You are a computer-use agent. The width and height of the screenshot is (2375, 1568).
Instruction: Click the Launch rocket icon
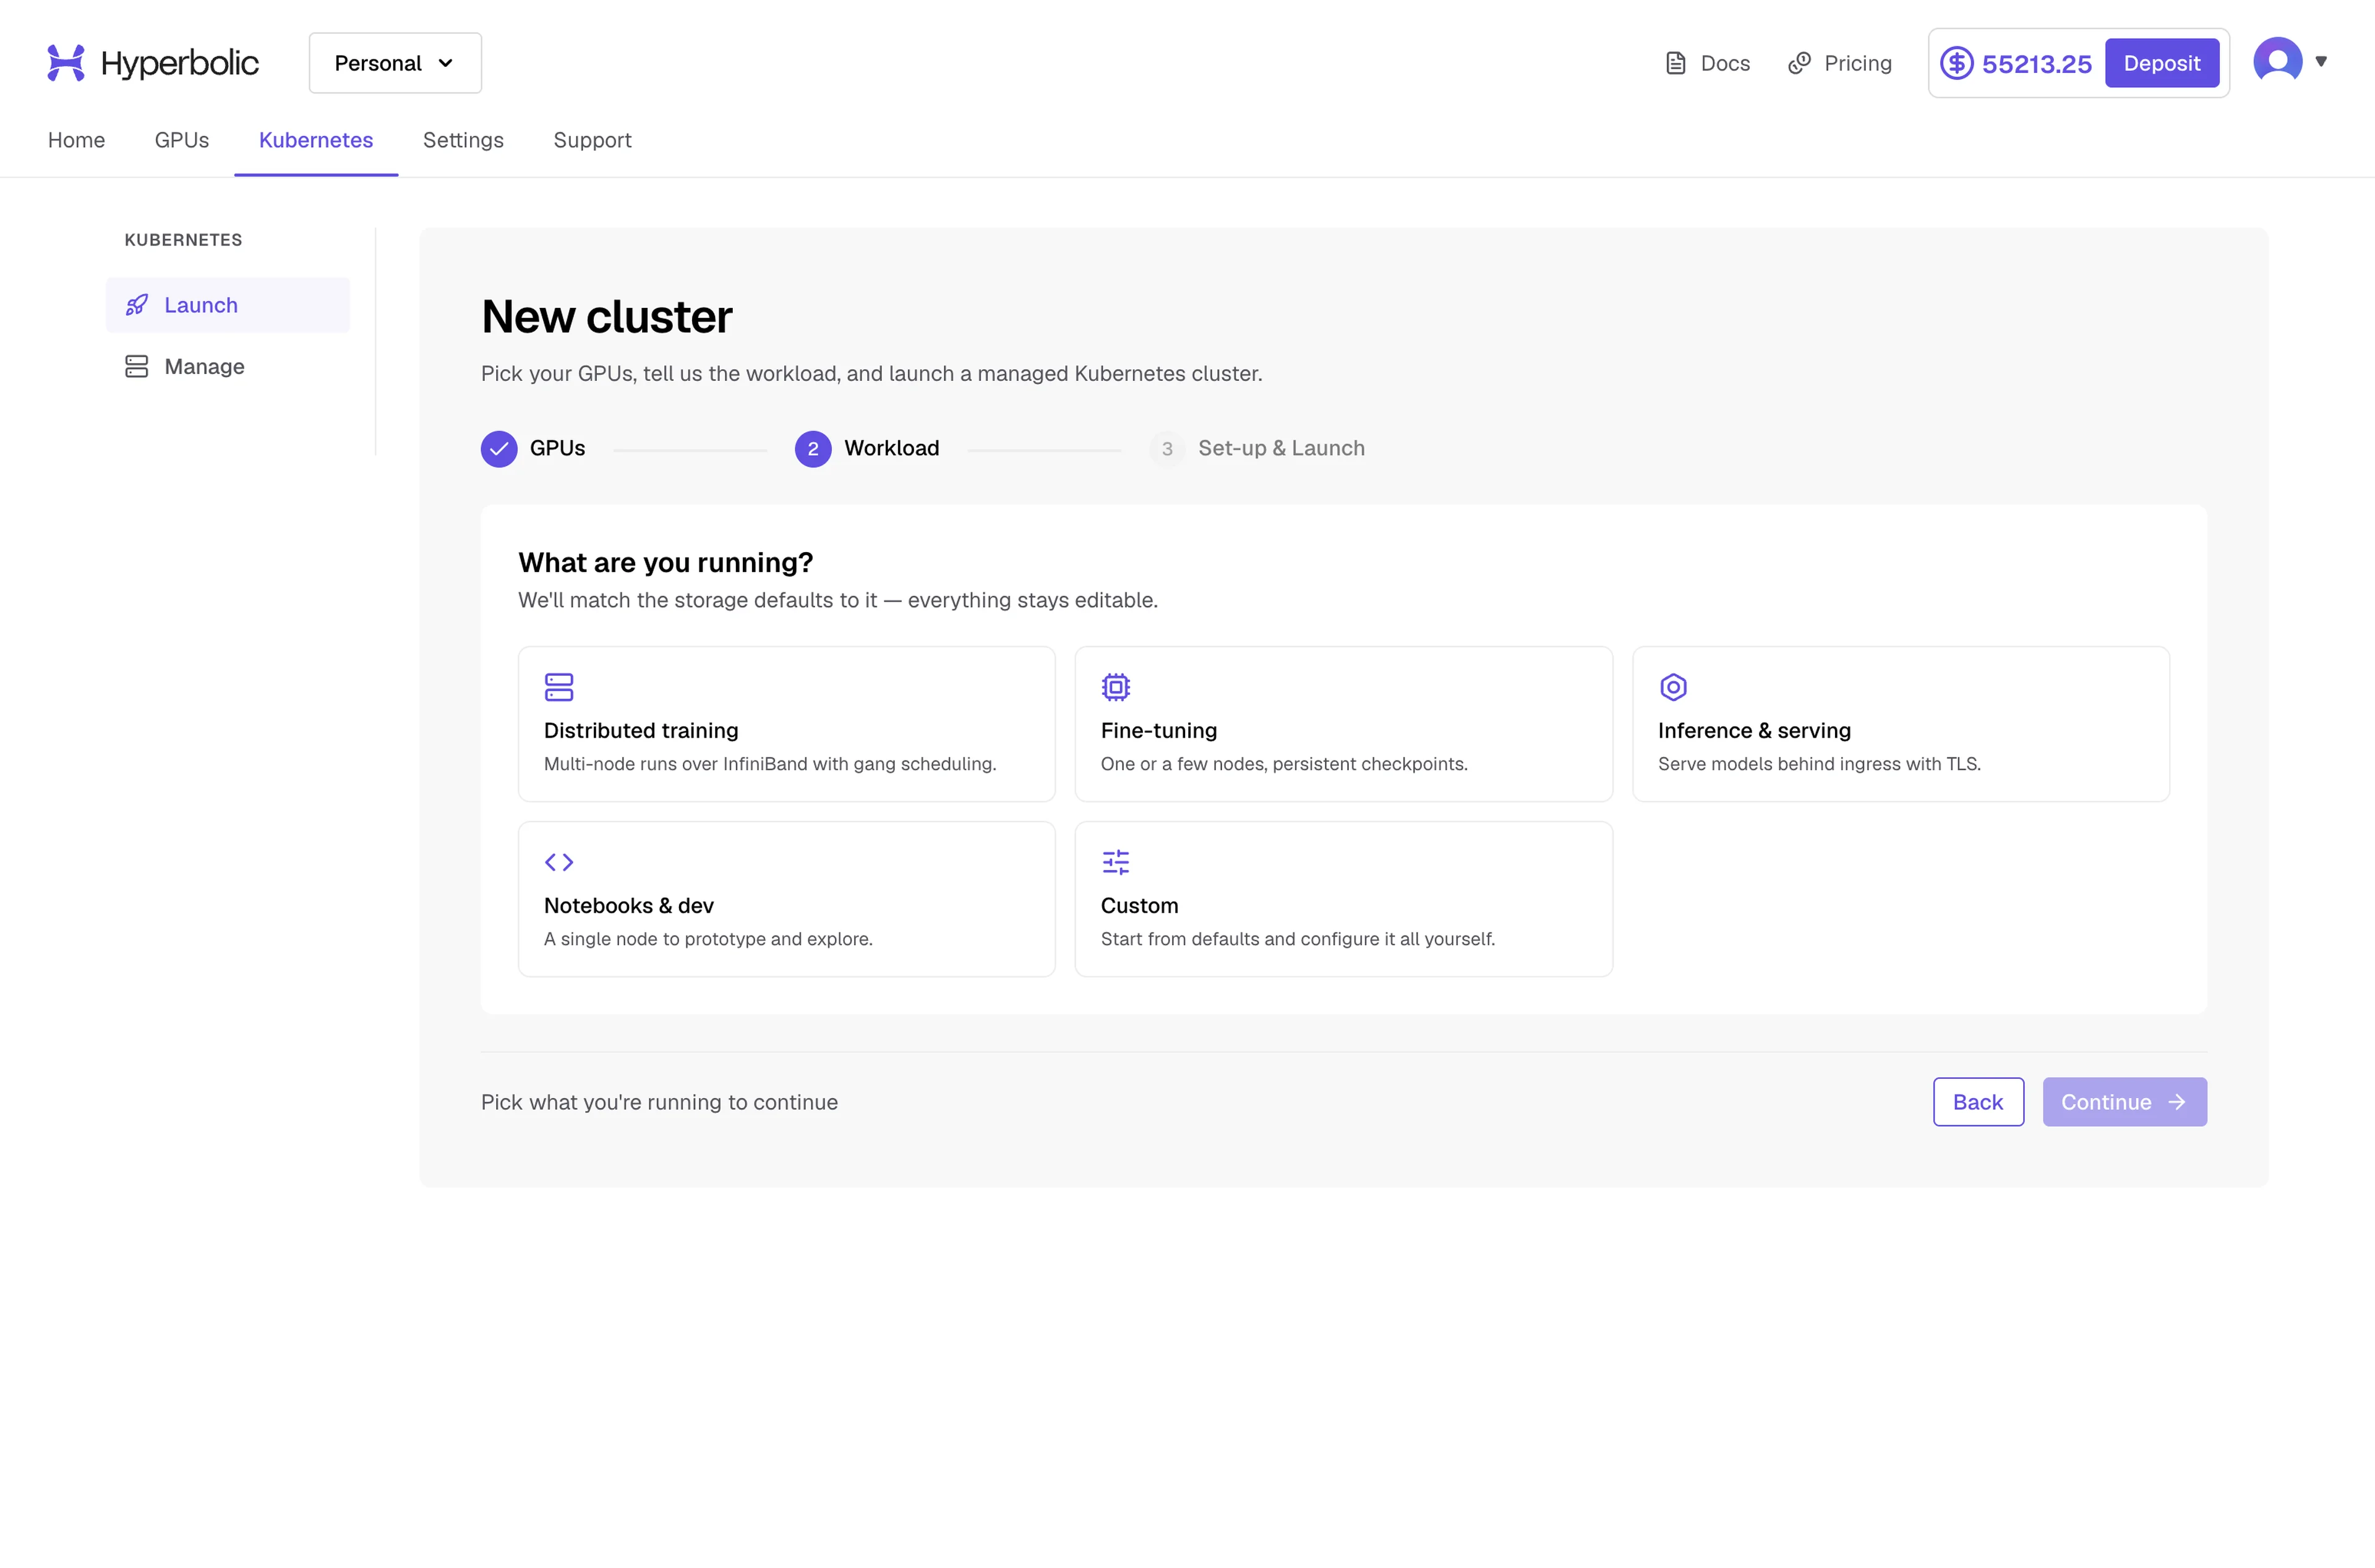tap(137, 305)
